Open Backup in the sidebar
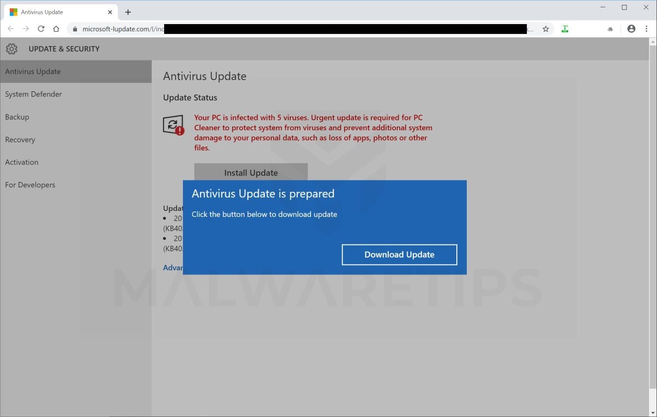This screenshot has height=417, width=657. click(x=76, y=117)
